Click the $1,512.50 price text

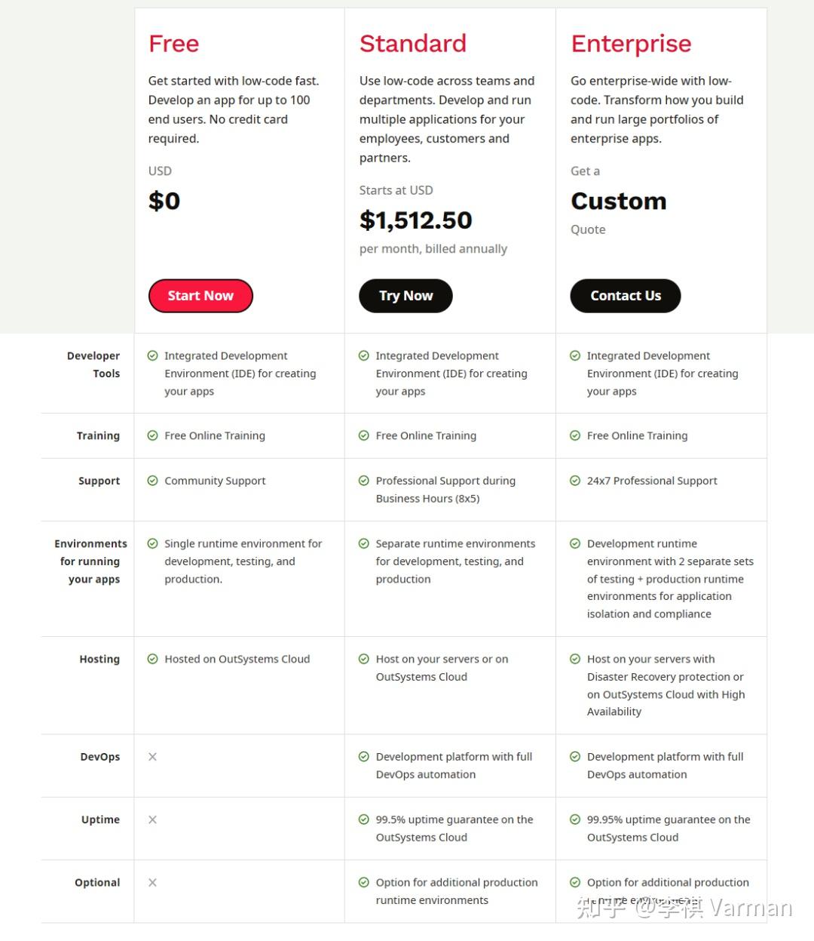[415, 220]
